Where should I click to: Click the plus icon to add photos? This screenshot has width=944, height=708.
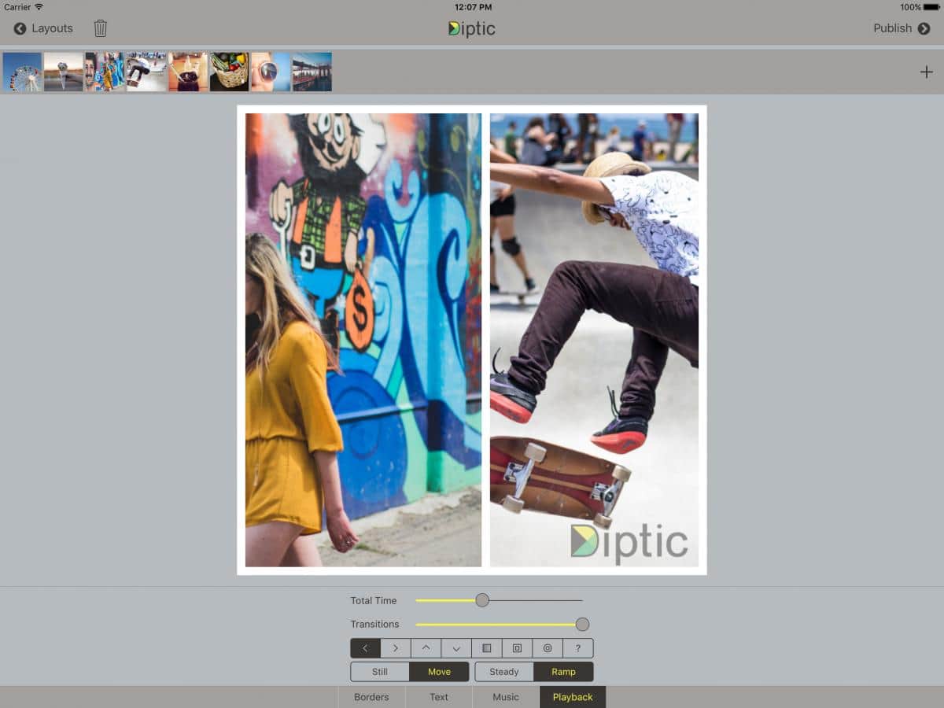tap(926, 72)
